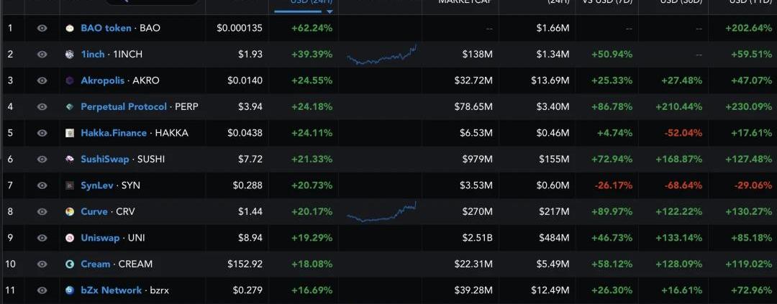Click Cream marketcap $22.31M
The width and height of the screenshot is (777, 304).
(x=473, y=264)
